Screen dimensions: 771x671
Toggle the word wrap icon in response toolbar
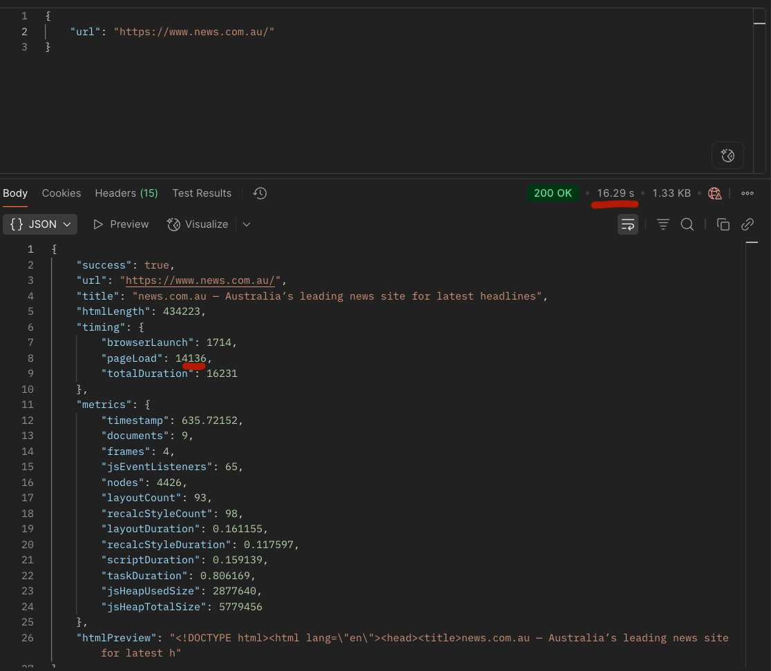628,224
